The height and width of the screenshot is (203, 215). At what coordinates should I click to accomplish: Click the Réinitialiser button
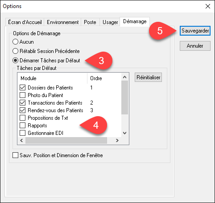(148, 77)
